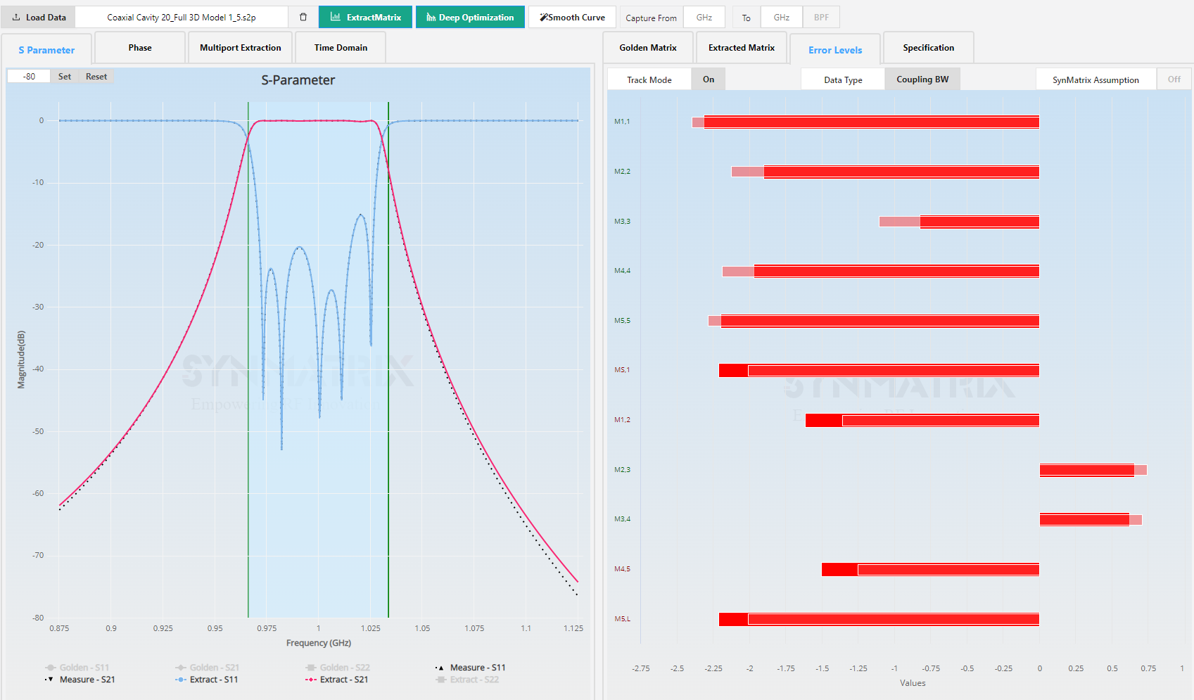
Task: Click the M2,2 error bar
Action: click(x=885, y=172)
